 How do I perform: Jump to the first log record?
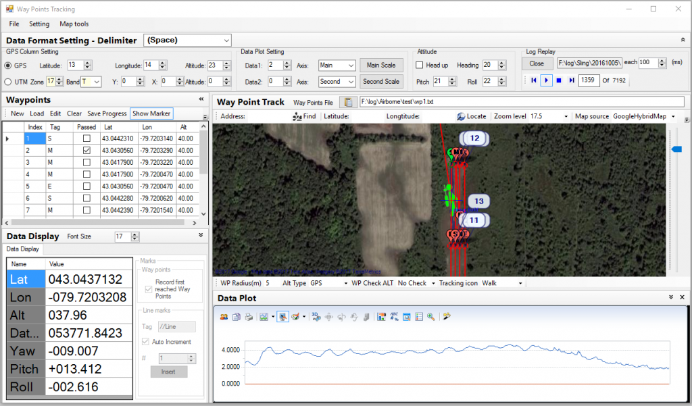pos(534,80)
